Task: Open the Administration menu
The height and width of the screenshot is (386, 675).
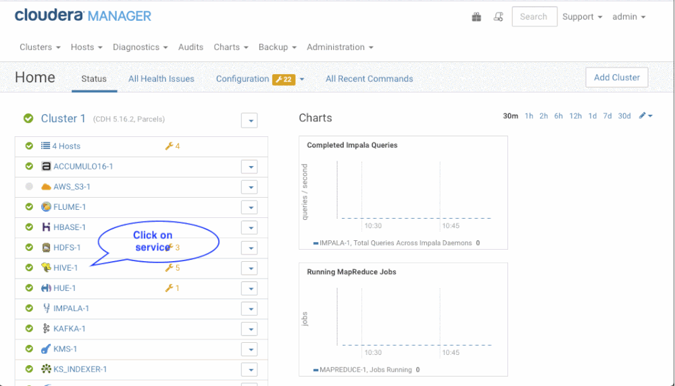Action: click(x=340, y=47)
